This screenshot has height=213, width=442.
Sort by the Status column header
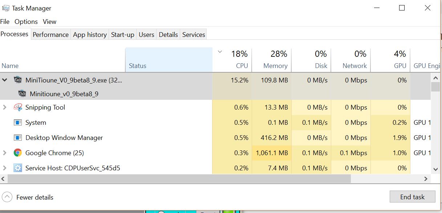pos(169,60)
